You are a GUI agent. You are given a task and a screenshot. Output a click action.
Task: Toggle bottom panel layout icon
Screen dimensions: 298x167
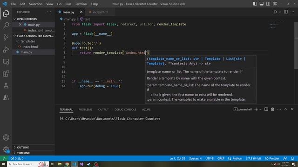point(262,4)
